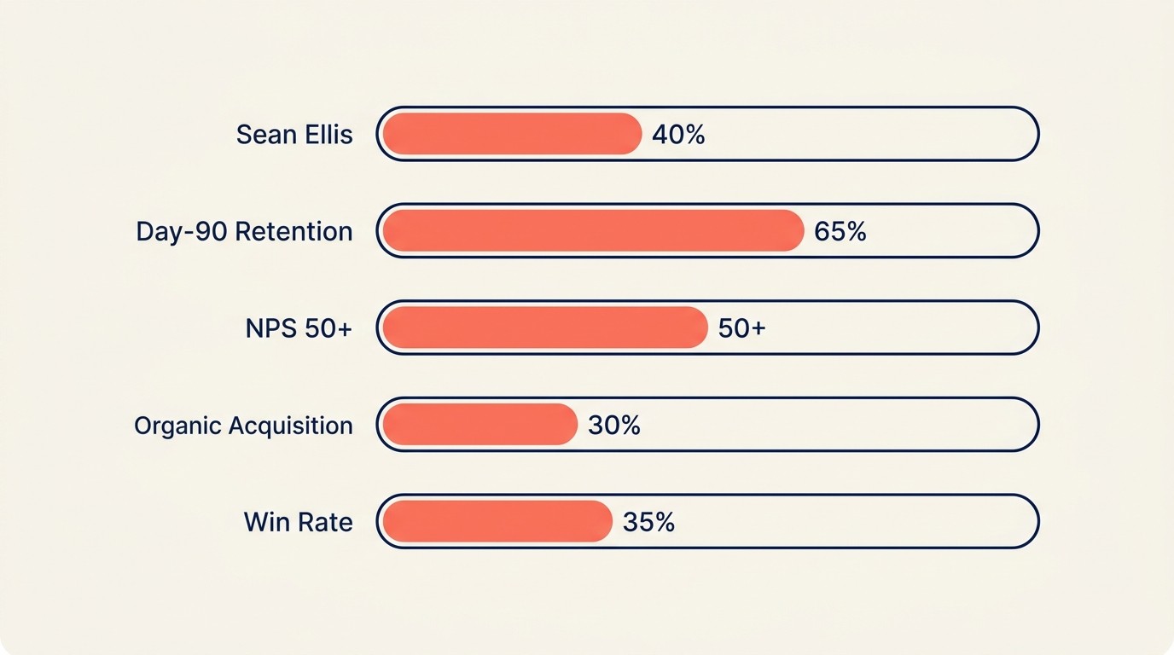Click the empty track of Win Rate bar
Screen dimensions: 1174x655
pyautogui.click(x=853, y=521)
